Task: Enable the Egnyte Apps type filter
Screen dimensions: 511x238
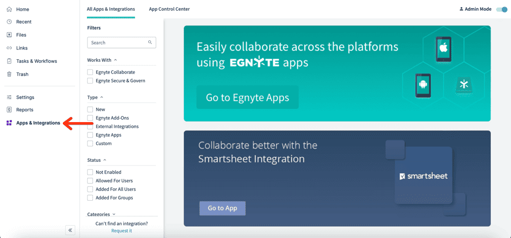Action: (x=90, y=135)
